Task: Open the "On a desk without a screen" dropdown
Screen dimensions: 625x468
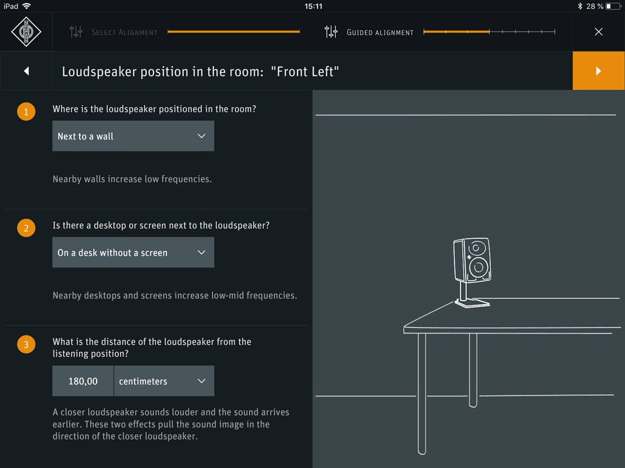Action: click(x=133, y=253)
